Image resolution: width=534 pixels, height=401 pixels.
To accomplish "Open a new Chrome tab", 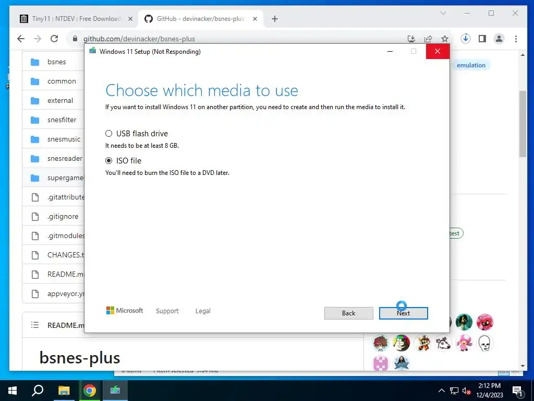I will pos(275,19).
